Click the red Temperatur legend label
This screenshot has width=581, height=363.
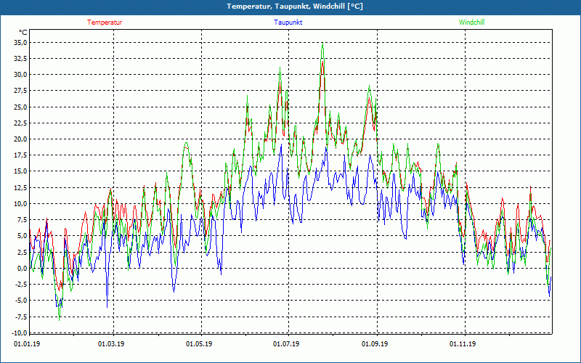click(x=105, y=23)
